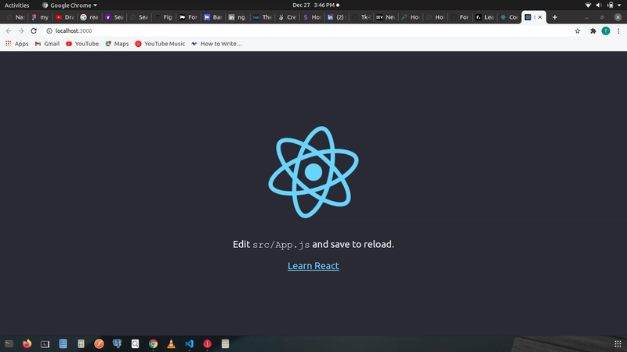Launch Terminal from the dock
Screen dimensions: 627x352
9,343
